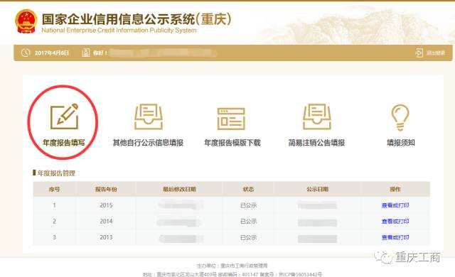This screenshot has height=277, width=455.
Task: Click the clock icon beside the date
Action: pyautogui.click(x=26, y=53)
